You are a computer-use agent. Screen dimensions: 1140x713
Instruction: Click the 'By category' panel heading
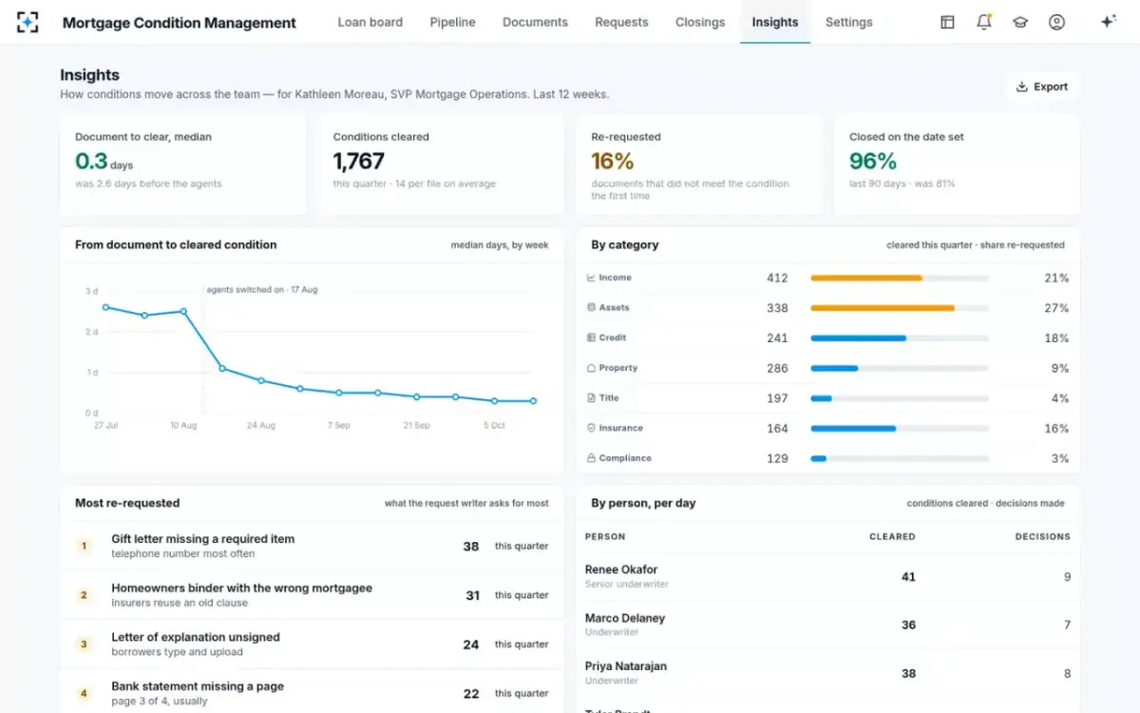point(625,245)
